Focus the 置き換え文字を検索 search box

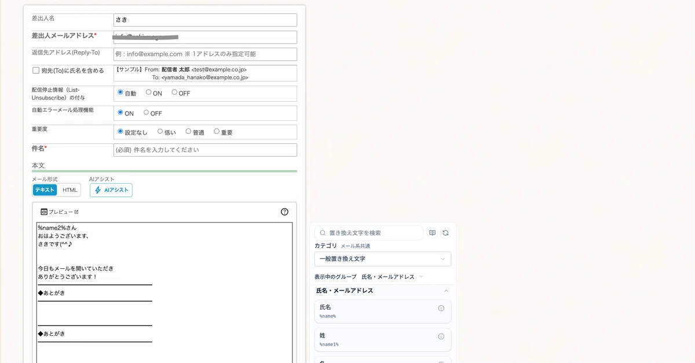pyautogui.click(x=369, y=233)
